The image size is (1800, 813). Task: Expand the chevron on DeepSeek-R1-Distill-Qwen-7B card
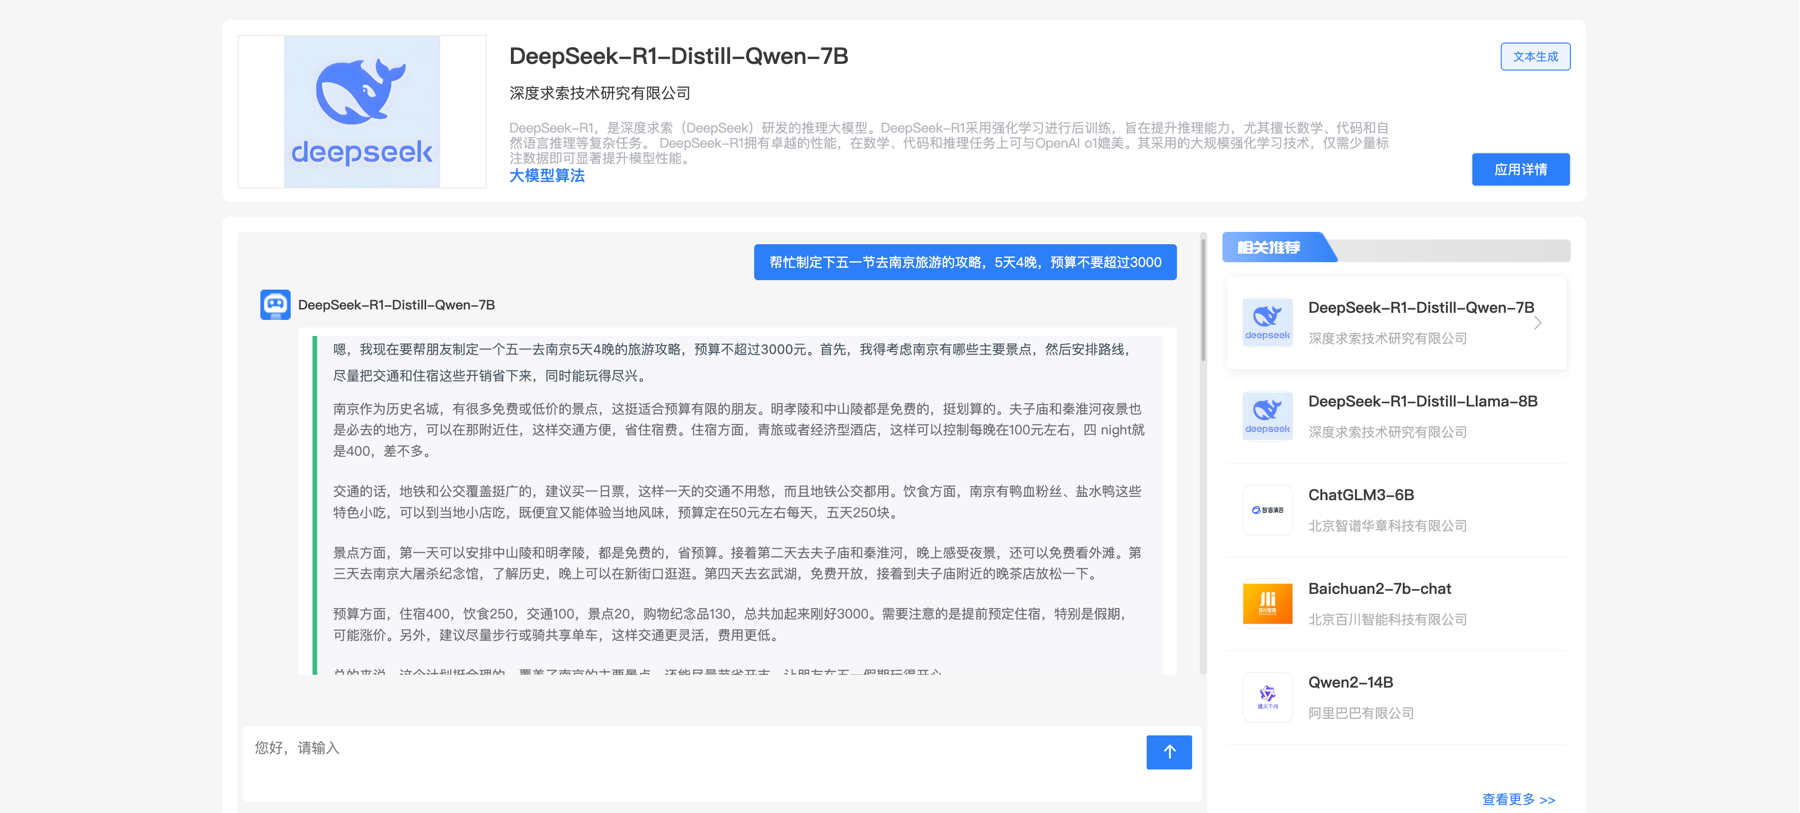pyautogui.click(x=1537, y=323)
